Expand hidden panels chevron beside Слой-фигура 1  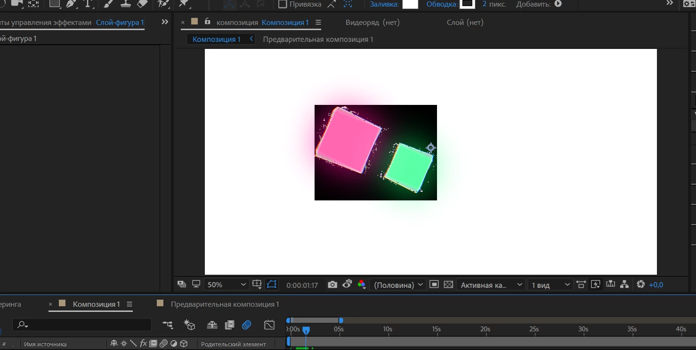[x=165, y=22]
